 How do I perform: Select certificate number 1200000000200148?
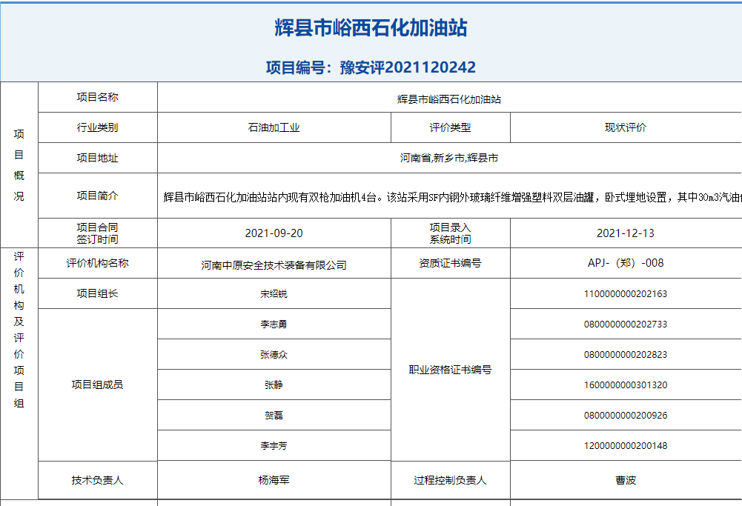pos(626,445)
